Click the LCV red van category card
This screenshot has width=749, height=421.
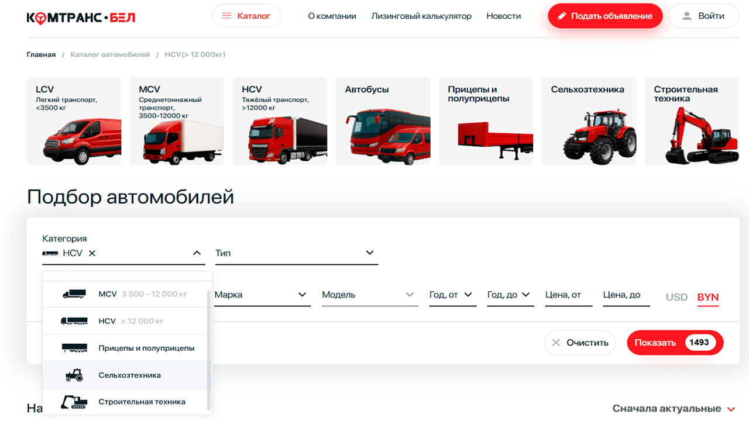coord(74,121)
